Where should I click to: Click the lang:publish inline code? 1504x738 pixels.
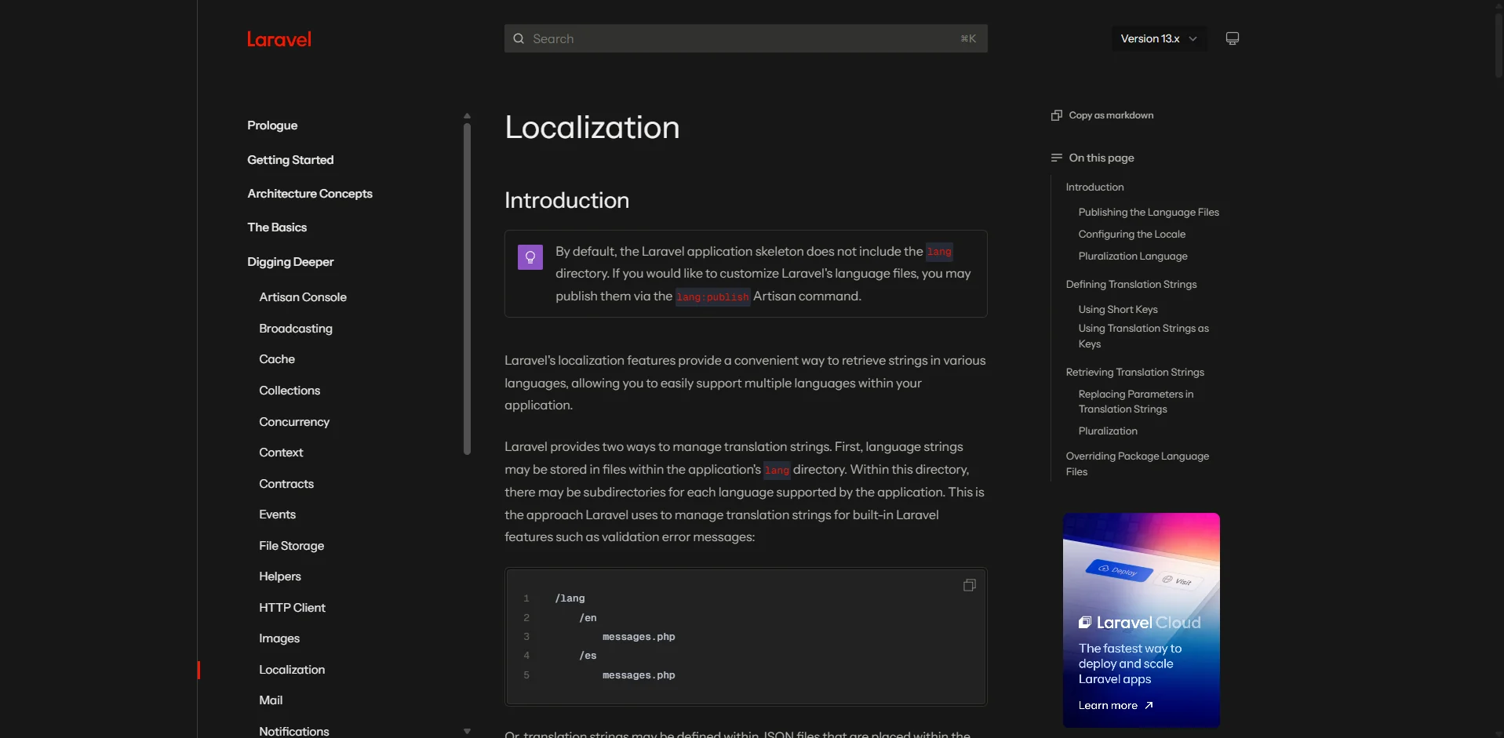click(712, 297)
